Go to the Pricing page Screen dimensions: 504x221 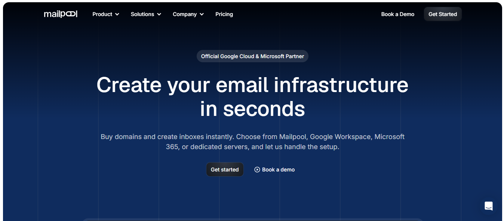coord(224,14)
